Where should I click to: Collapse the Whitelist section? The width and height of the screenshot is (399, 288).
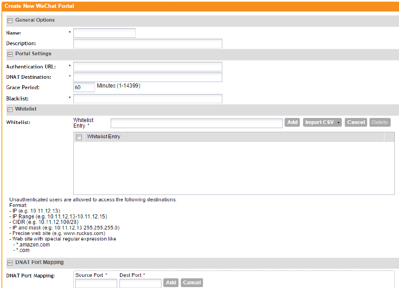(x=10, y=110)
